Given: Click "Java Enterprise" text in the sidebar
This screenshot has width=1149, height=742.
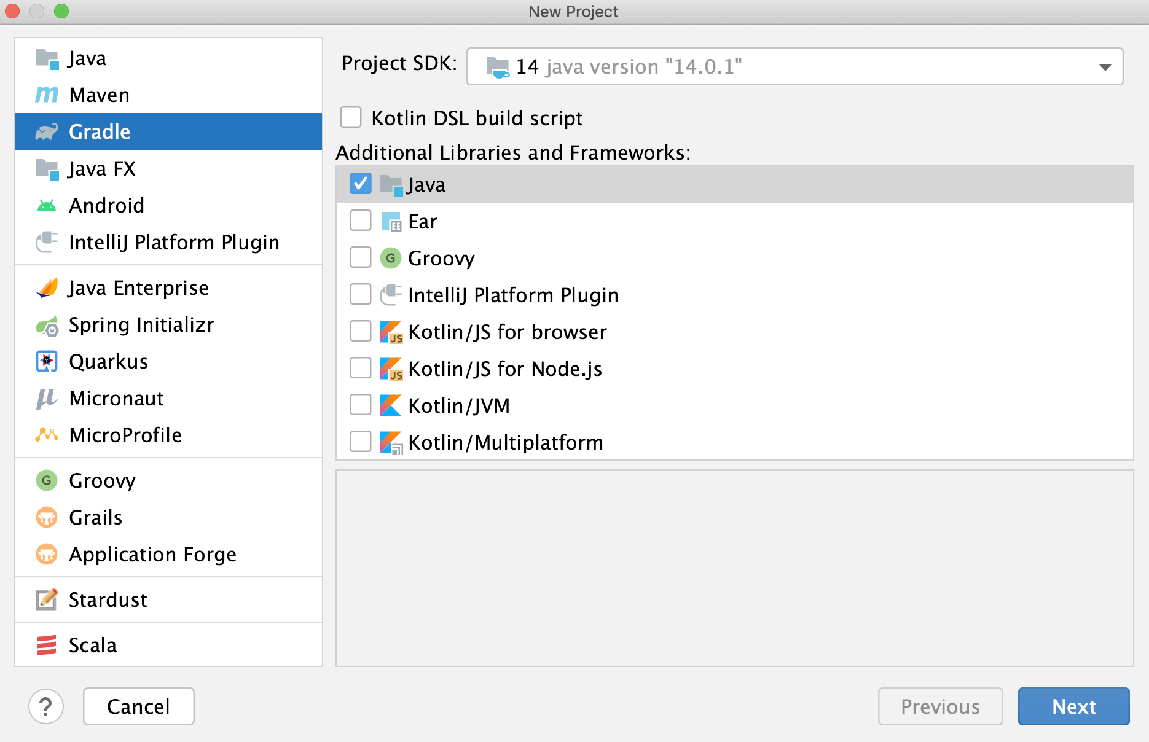Looking at the screenshot, I should pyautogui.click(x=138, y=287).
